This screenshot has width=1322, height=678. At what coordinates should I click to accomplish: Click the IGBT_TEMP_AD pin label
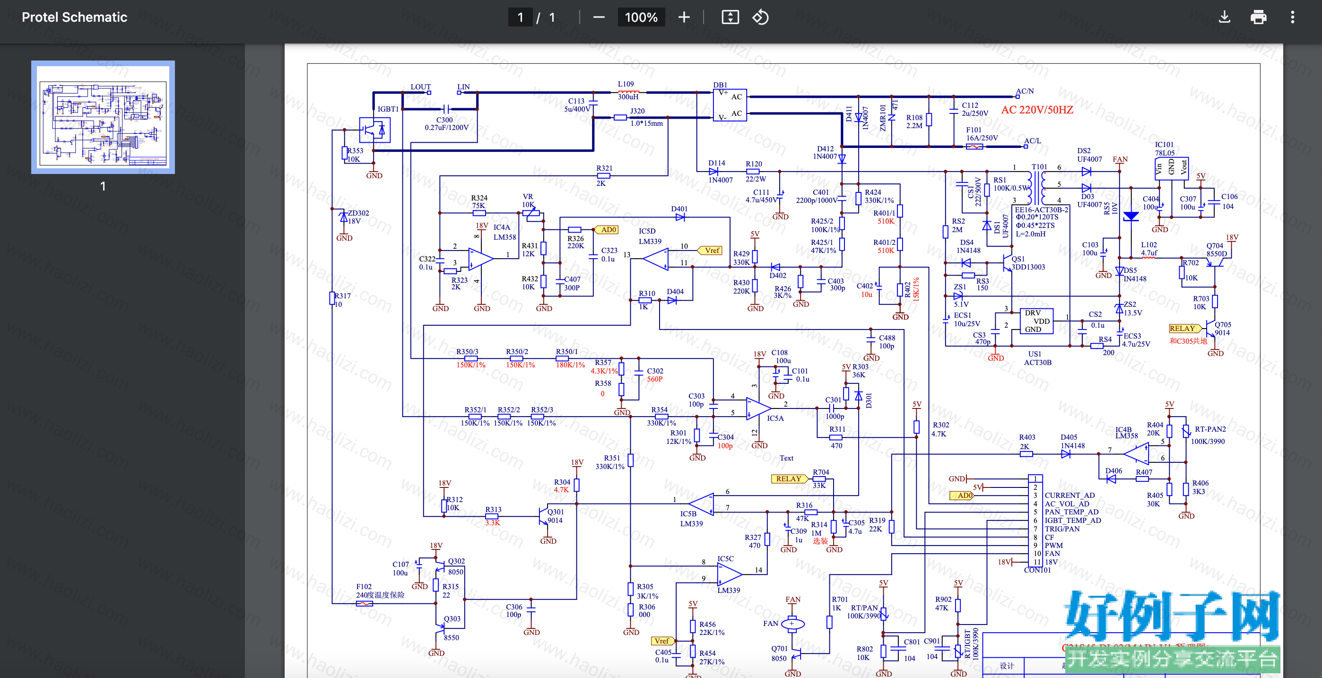(x=1072, y=521)
